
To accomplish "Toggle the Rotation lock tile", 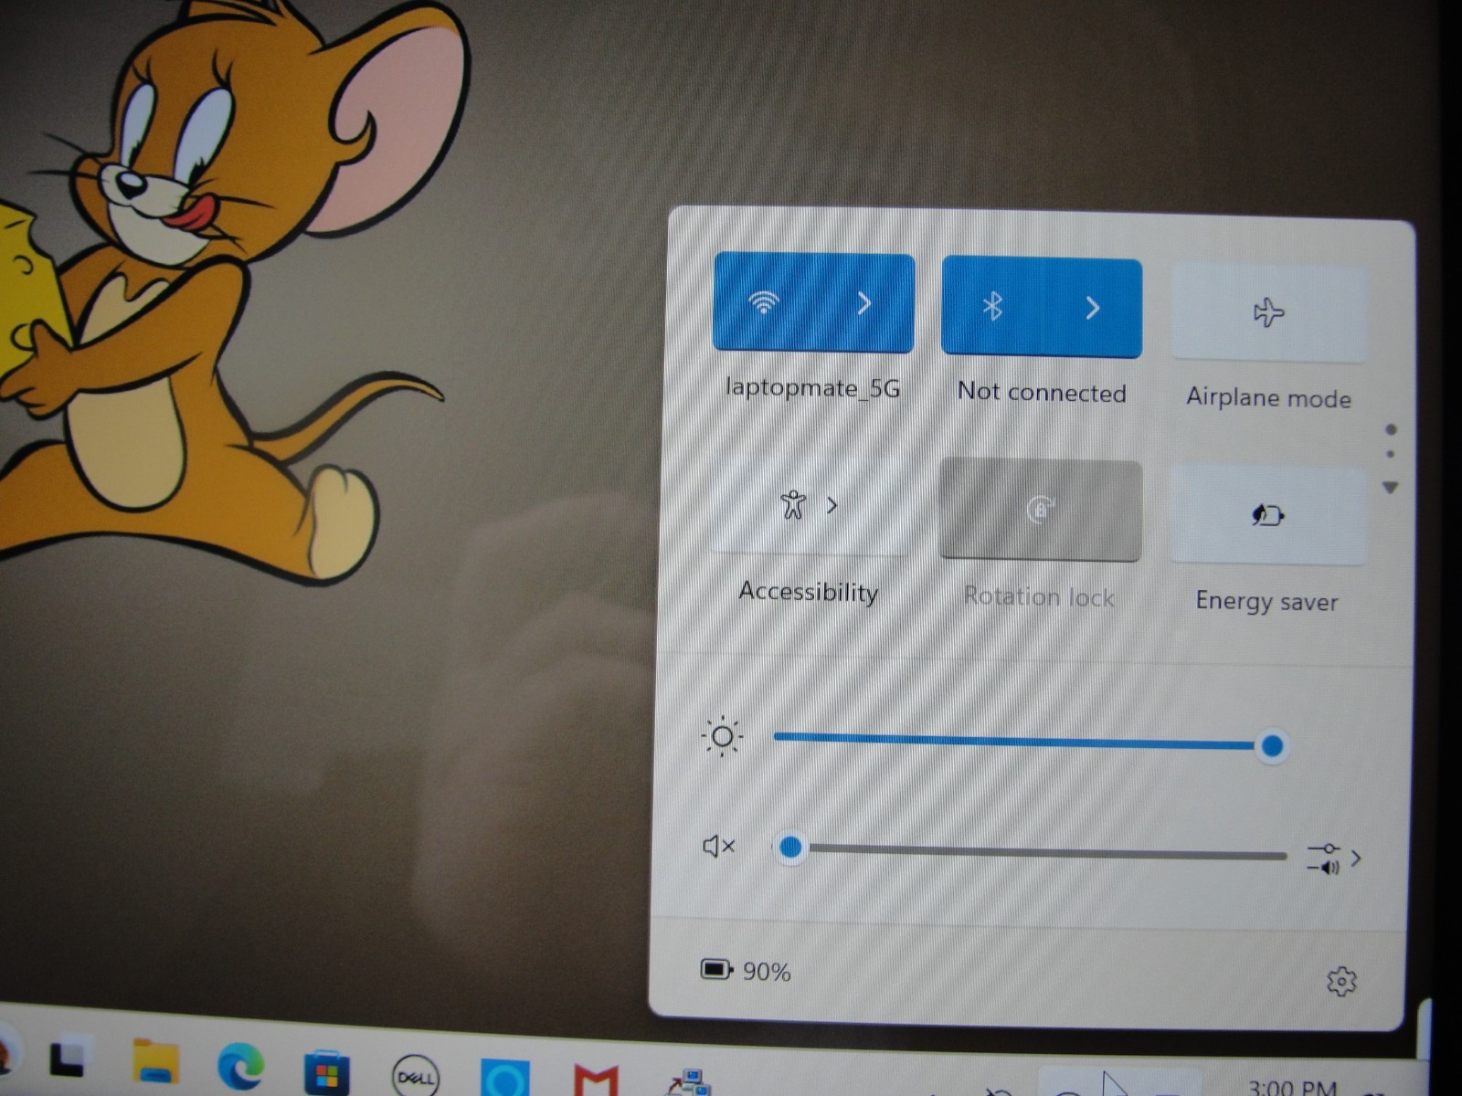I will (x=1040, y=510).
